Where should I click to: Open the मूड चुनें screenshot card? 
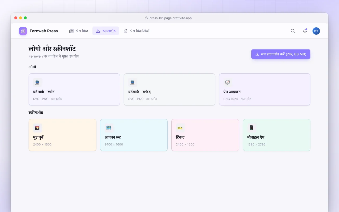(63, 135)
